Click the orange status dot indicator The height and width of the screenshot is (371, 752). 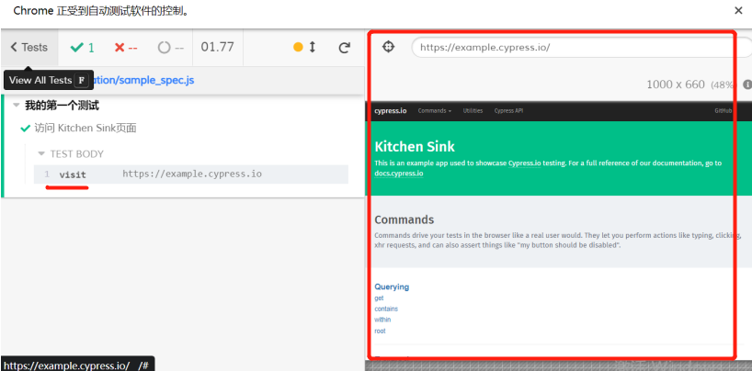[x=298, y=47]
